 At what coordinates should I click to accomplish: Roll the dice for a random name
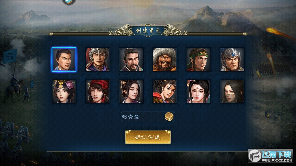pos(169,117)
